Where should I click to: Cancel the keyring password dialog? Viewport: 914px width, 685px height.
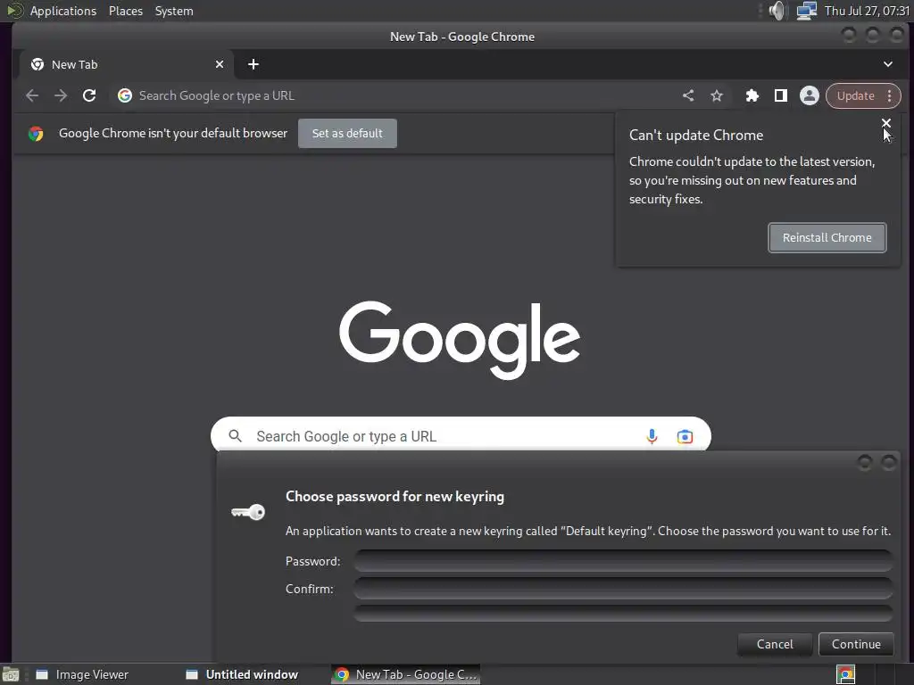(775, 644)
